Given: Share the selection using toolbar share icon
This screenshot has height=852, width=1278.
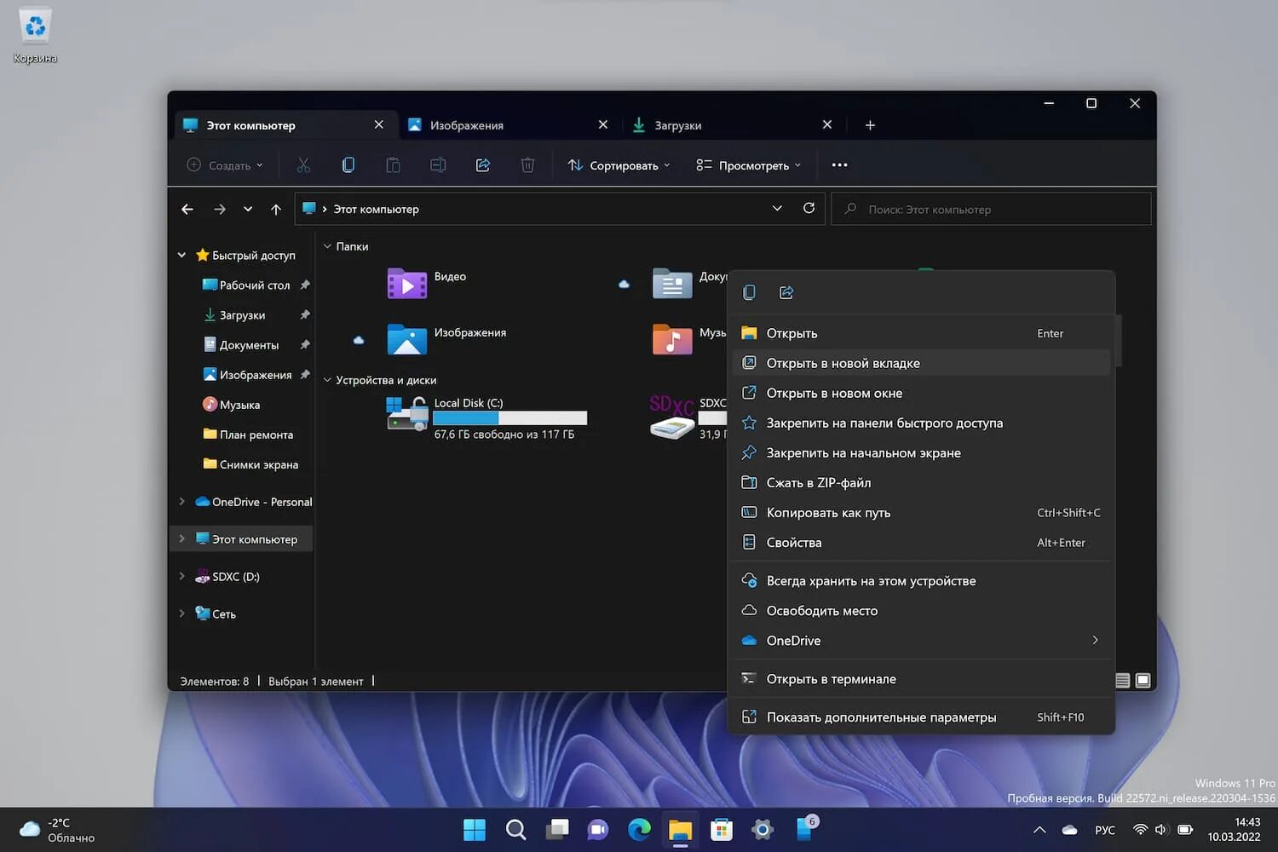Looking at the screenshot, I should click(482, 164).
